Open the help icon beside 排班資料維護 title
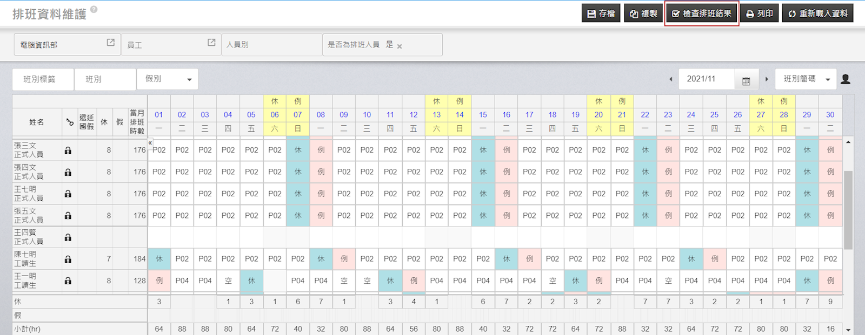Screen dimensions: 865x335 (94, 9)
